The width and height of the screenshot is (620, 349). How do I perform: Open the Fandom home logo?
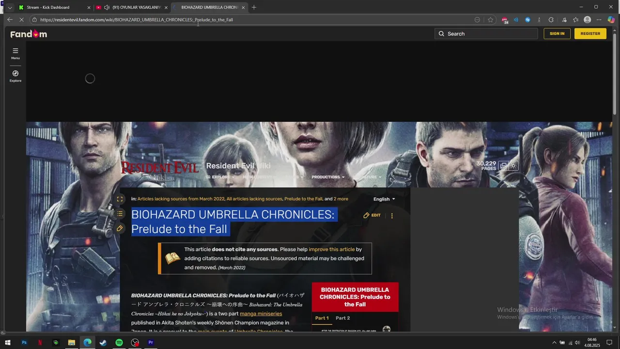(x=29, y=34)
